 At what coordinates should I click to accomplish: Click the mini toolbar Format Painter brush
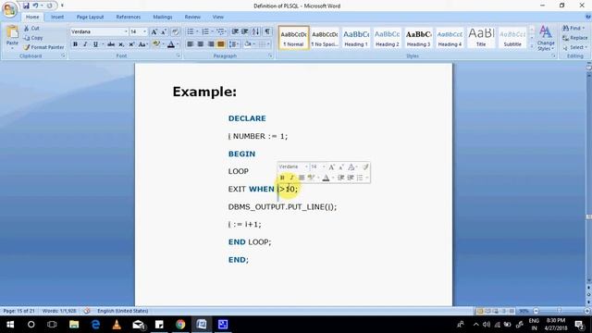tap(365, 166)
